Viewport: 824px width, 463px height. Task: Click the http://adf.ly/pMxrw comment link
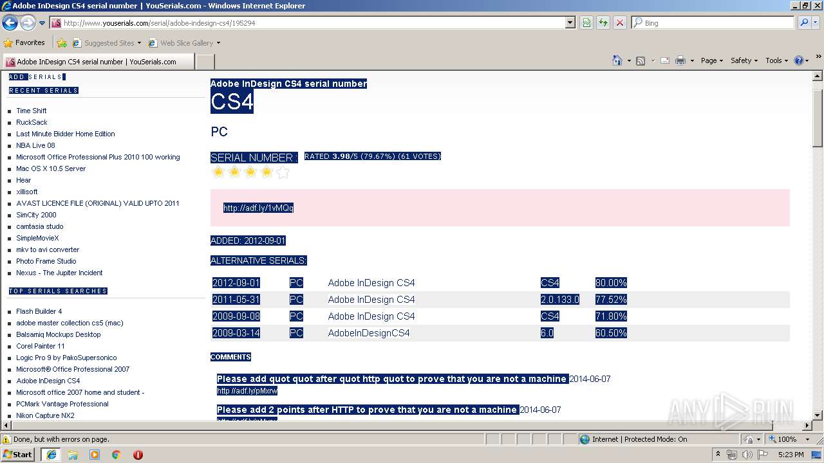pyautogui.click(x=247, y=391)
